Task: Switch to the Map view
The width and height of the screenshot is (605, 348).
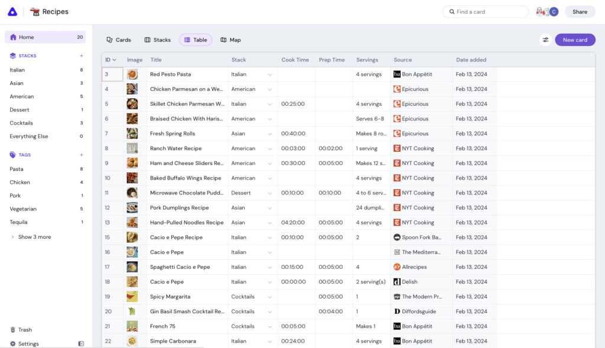Action: pyautogui.click(x=230, y=40)
